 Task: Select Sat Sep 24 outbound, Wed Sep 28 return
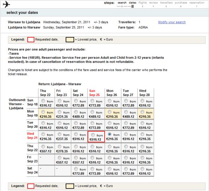(142, 169)
